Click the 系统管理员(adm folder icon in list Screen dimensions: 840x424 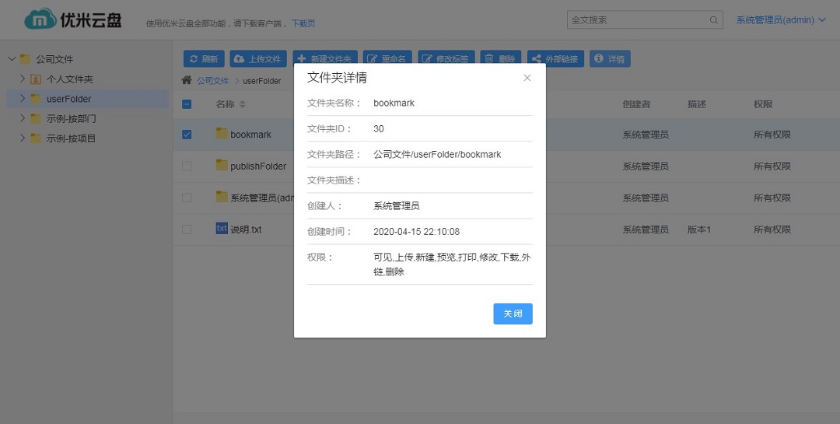point(222,197)
